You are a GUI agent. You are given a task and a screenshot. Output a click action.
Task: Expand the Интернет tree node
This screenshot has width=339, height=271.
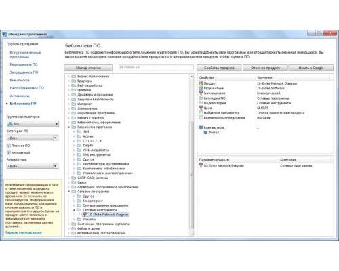tap(68, 104)
